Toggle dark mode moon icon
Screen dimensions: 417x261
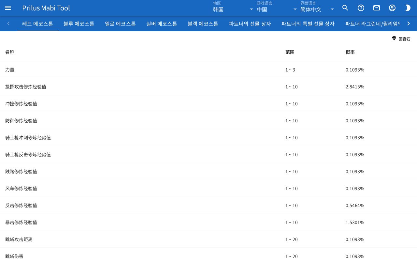pyautogui.click(x=408, y=8)
